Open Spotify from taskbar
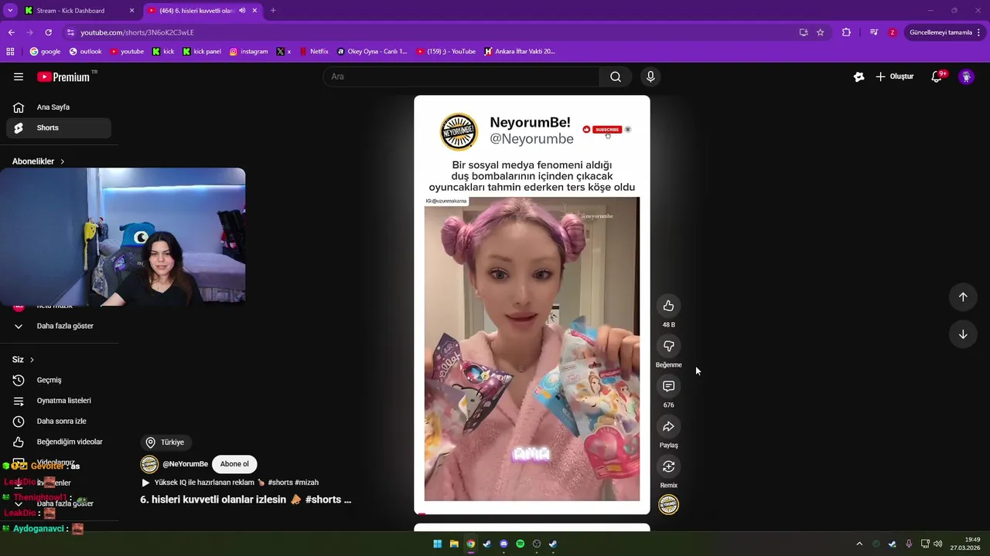 tap(520, 544)
